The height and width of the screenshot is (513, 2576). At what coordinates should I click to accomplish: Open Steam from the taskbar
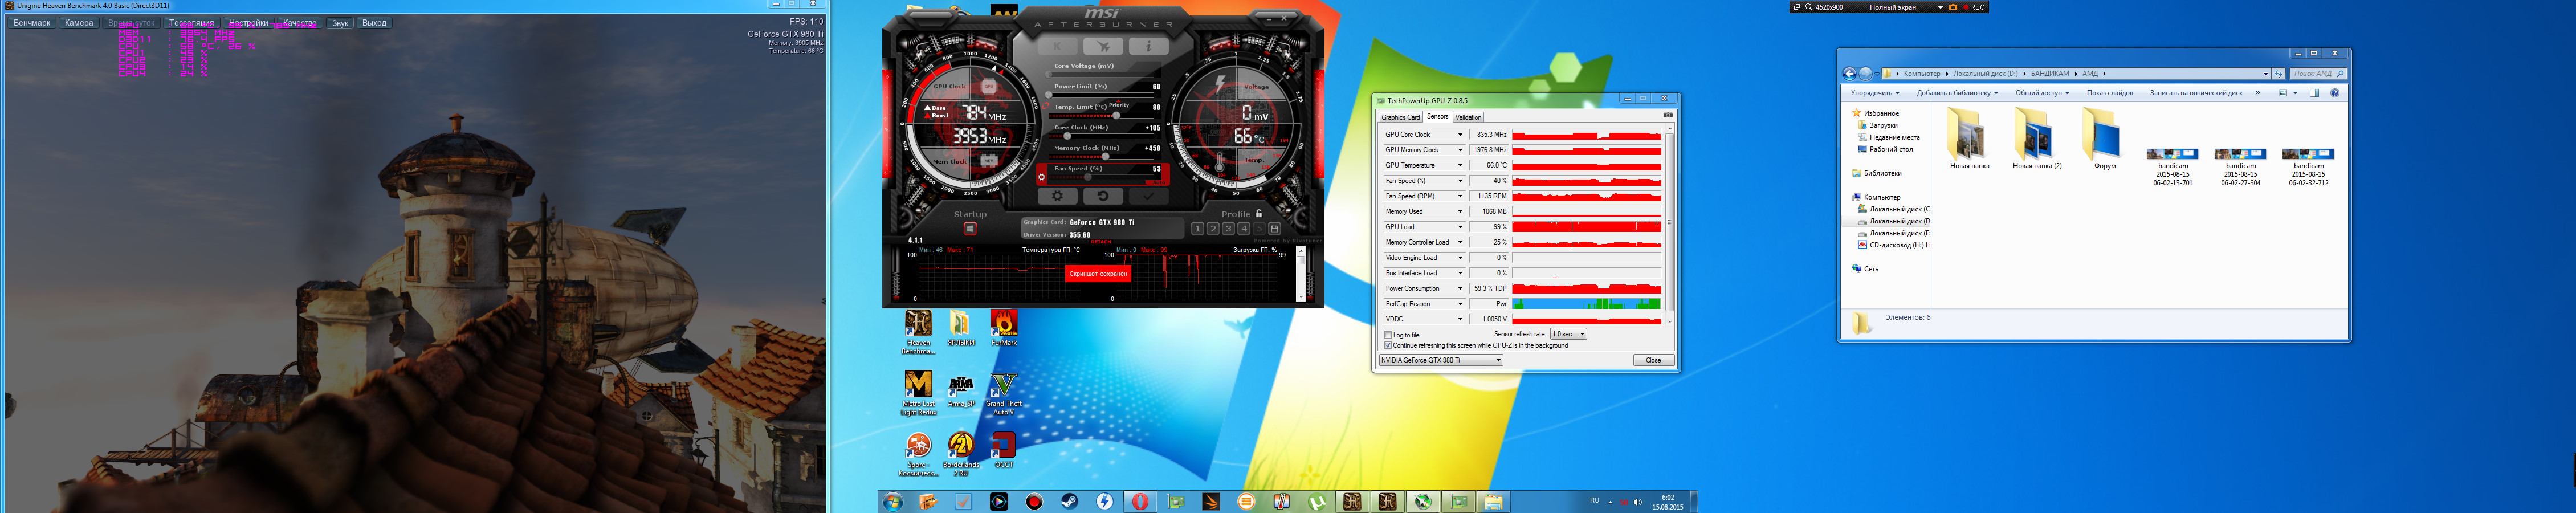pos(1069,502)
